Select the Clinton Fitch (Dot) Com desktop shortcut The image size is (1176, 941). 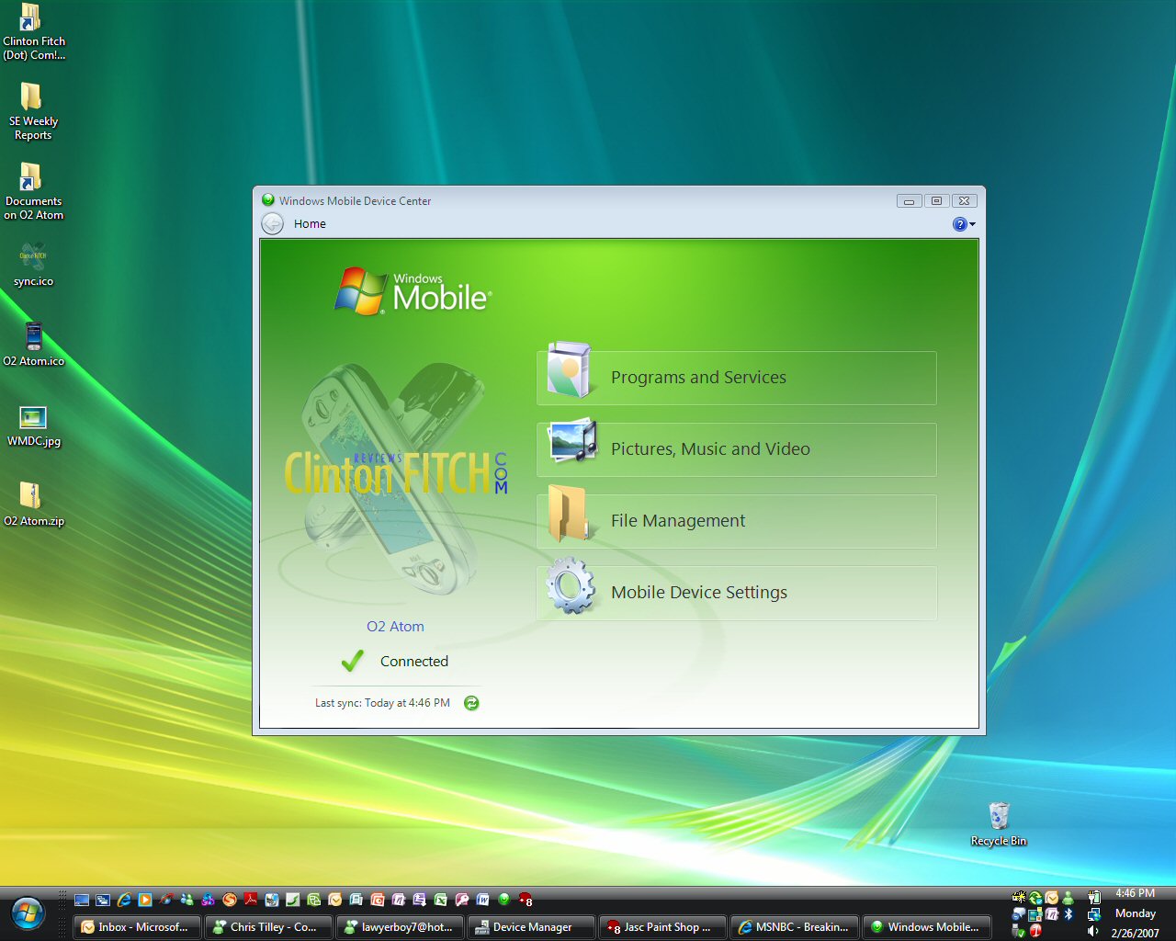tap(33, 32)
